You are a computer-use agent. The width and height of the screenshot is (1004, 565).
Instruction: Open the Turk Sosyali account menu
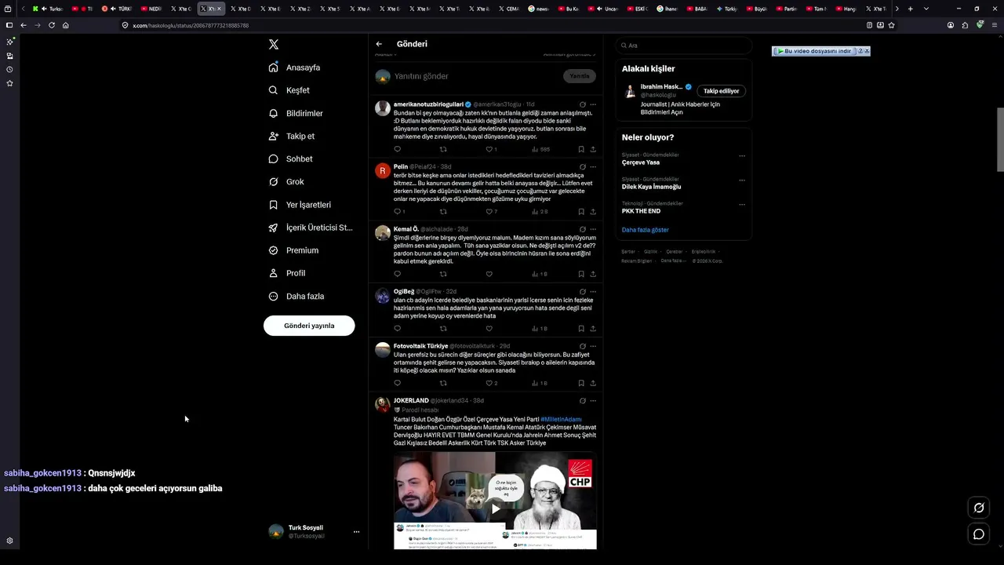tap(314, 531)
